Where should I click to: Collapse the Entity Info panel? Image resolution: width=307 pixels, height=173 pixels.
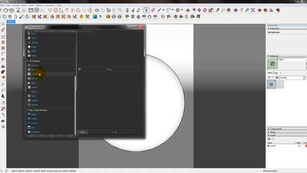[269, 28]
